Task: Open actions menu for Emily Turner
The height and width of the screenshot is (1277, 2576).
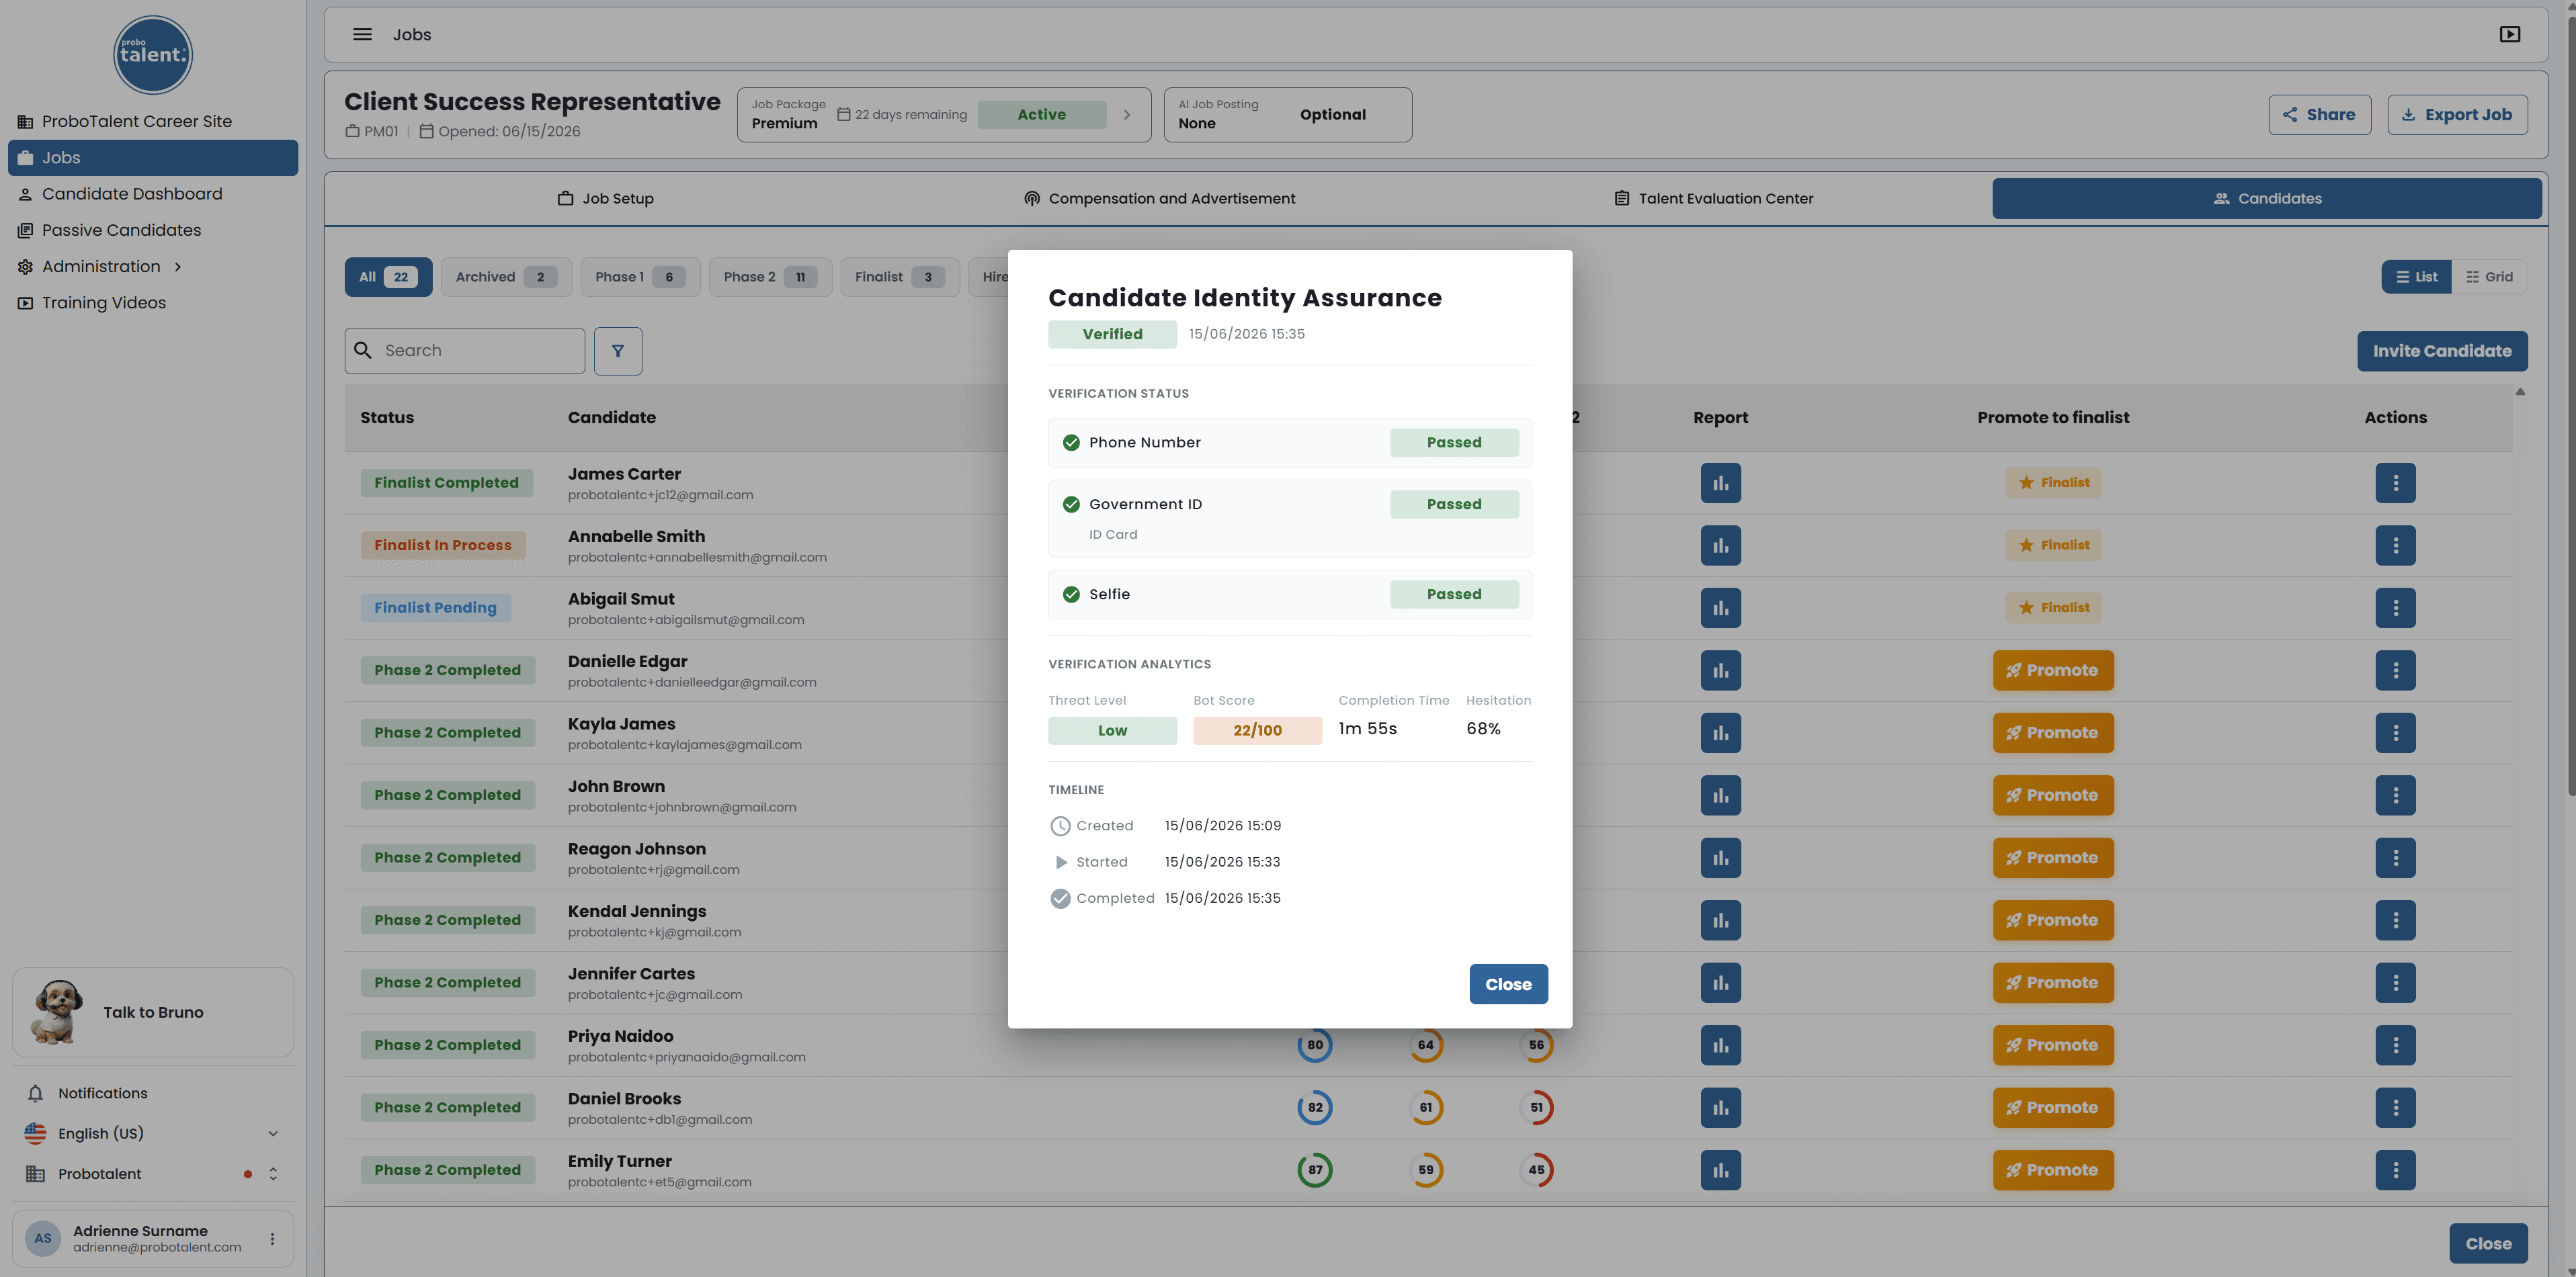Action: coord(2395,1170)
